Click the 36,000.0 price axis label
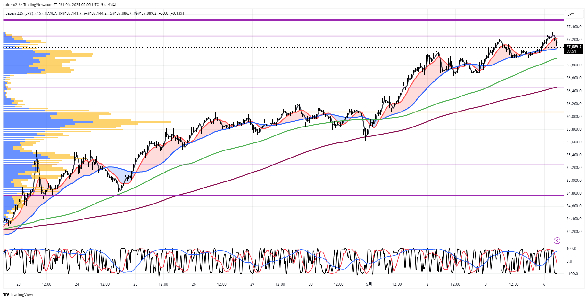This screenshot has height=300, width=588. 574,117
